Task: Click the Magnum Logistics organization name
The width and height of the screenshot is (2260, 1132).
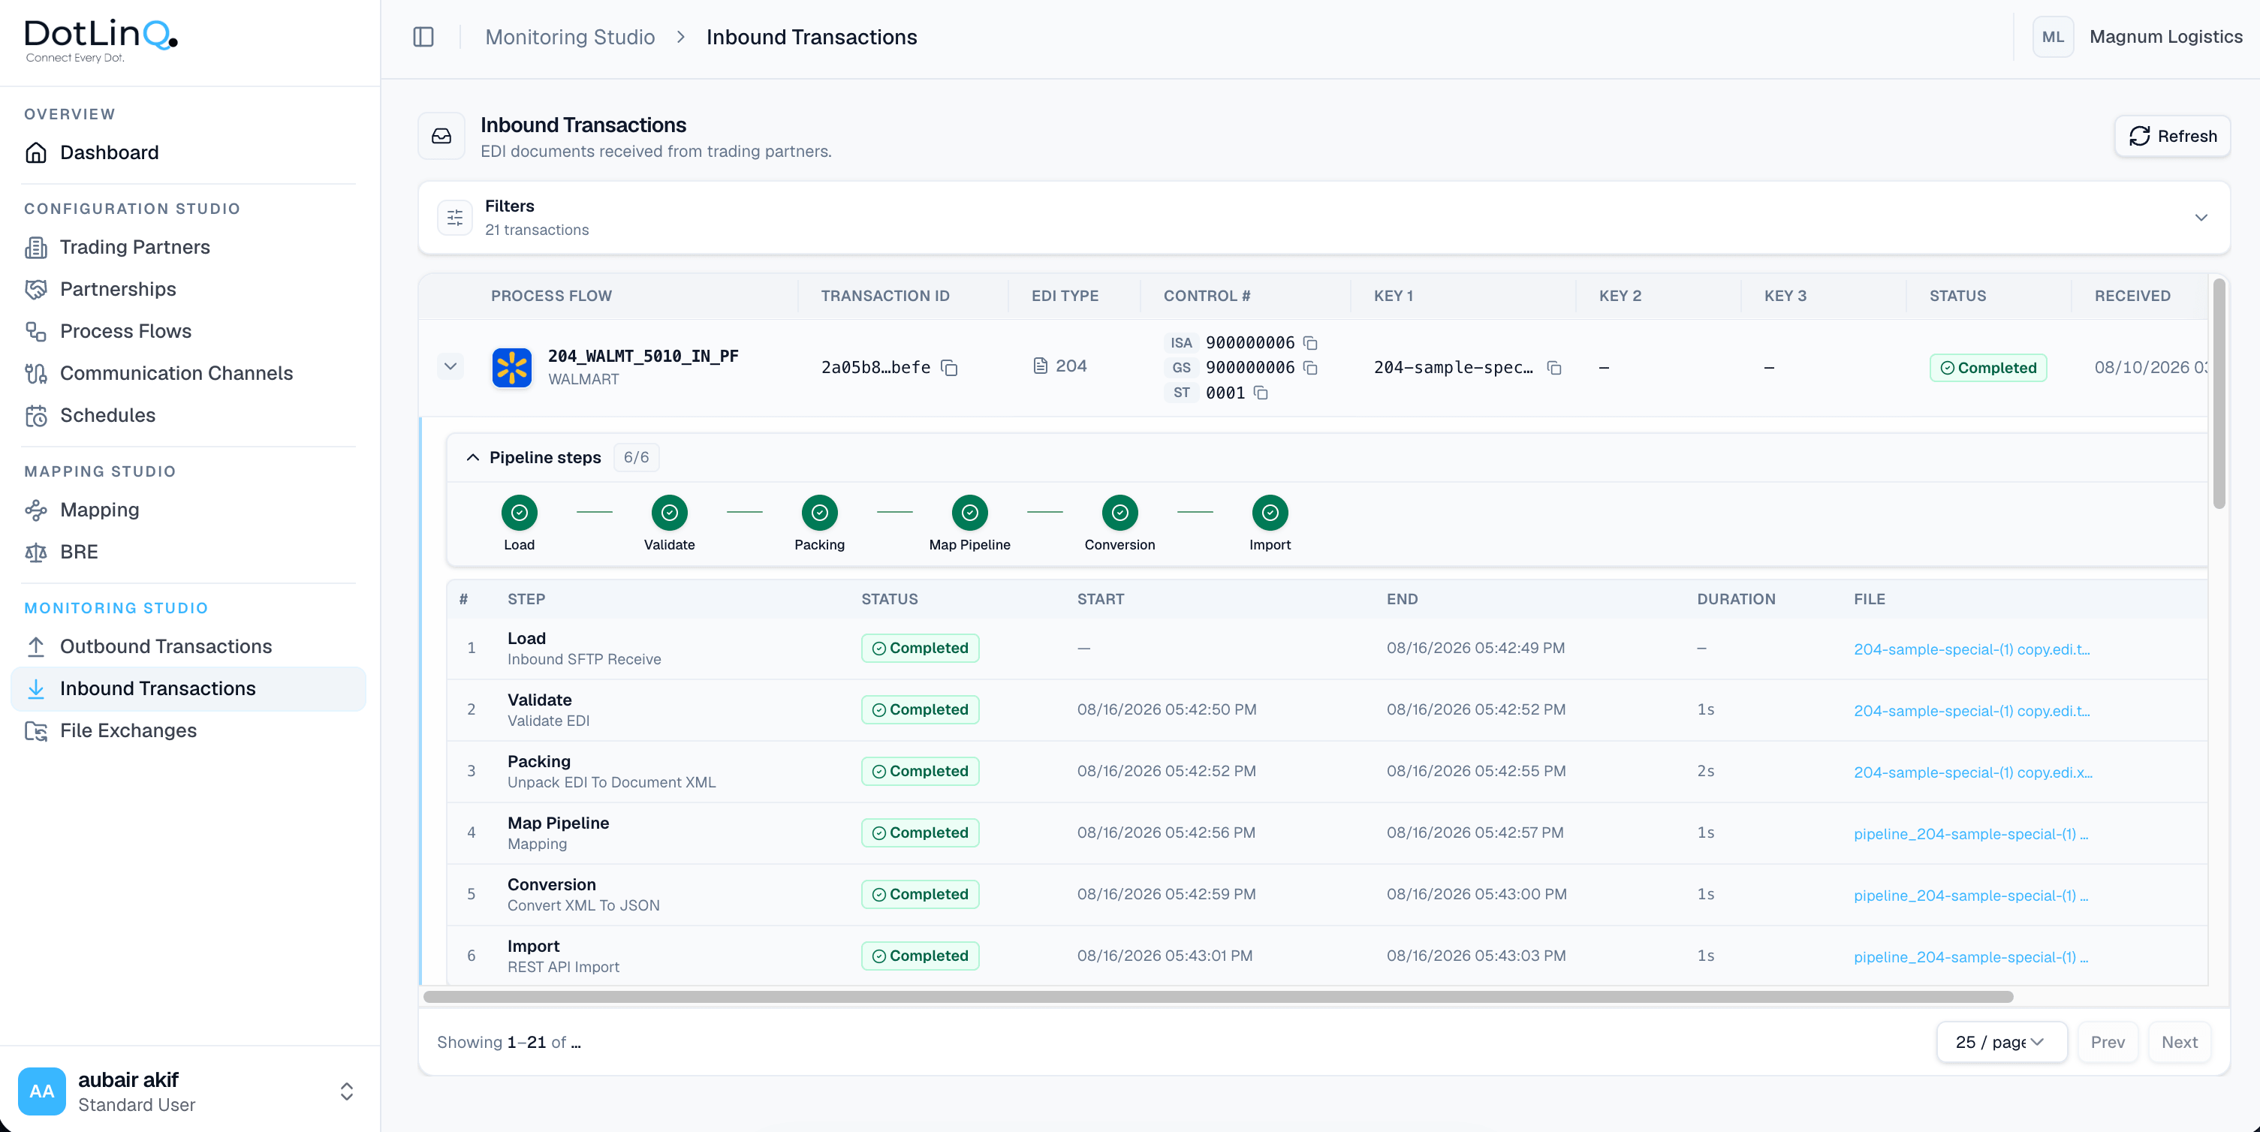Action: pyautogui.click(x=2165, y=37)
